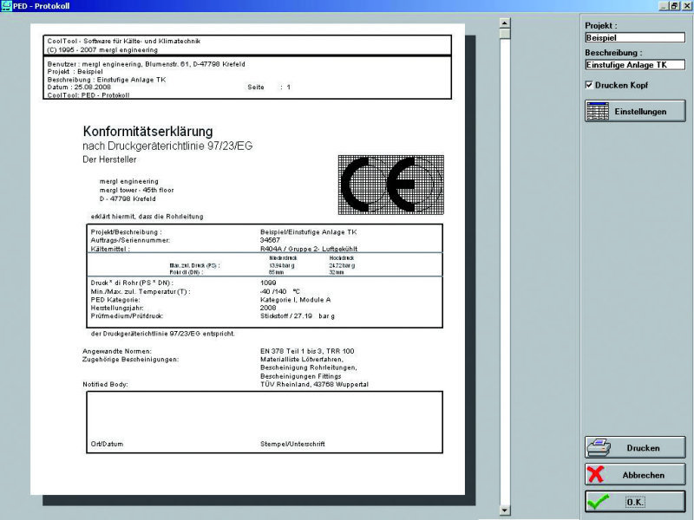Click the 'Ort/Datum' label
Screen dimensions: 694x520
tap(107, 444)
